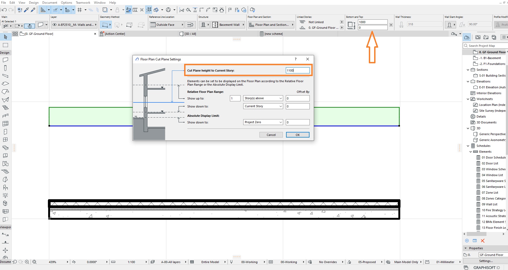Image resolution: width=508 pixels, height=270 pixels.
Task: Open the View Map tab icon in Navigator
Action: click(x=478, y=37)
